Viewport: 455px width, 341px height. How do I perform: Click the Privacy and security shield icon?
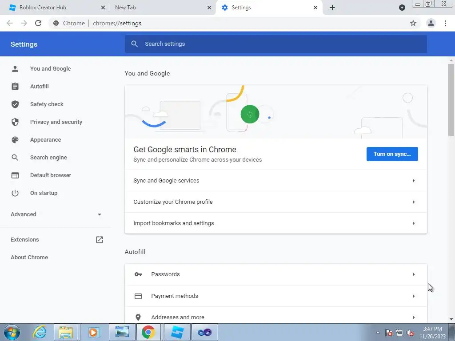[x=15, y=122]
